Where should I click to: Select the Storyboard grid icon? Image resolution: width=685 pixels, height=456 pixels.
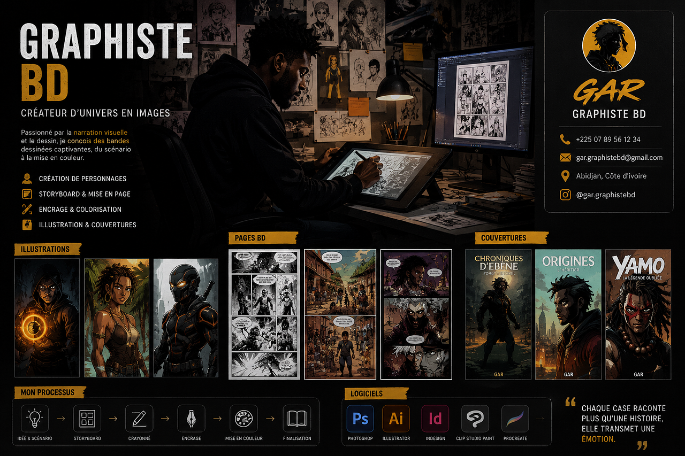87,419
